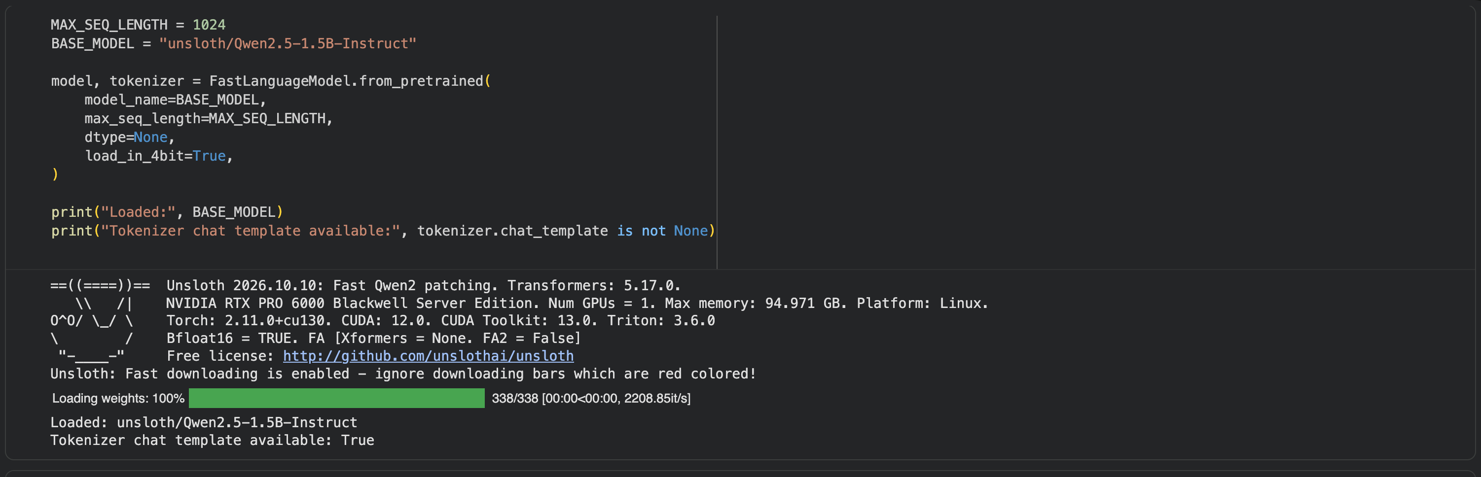This screenshot has height=477, width=1481.
Task: Click the Tokenizer chat template available: True output
Action: 212,441
